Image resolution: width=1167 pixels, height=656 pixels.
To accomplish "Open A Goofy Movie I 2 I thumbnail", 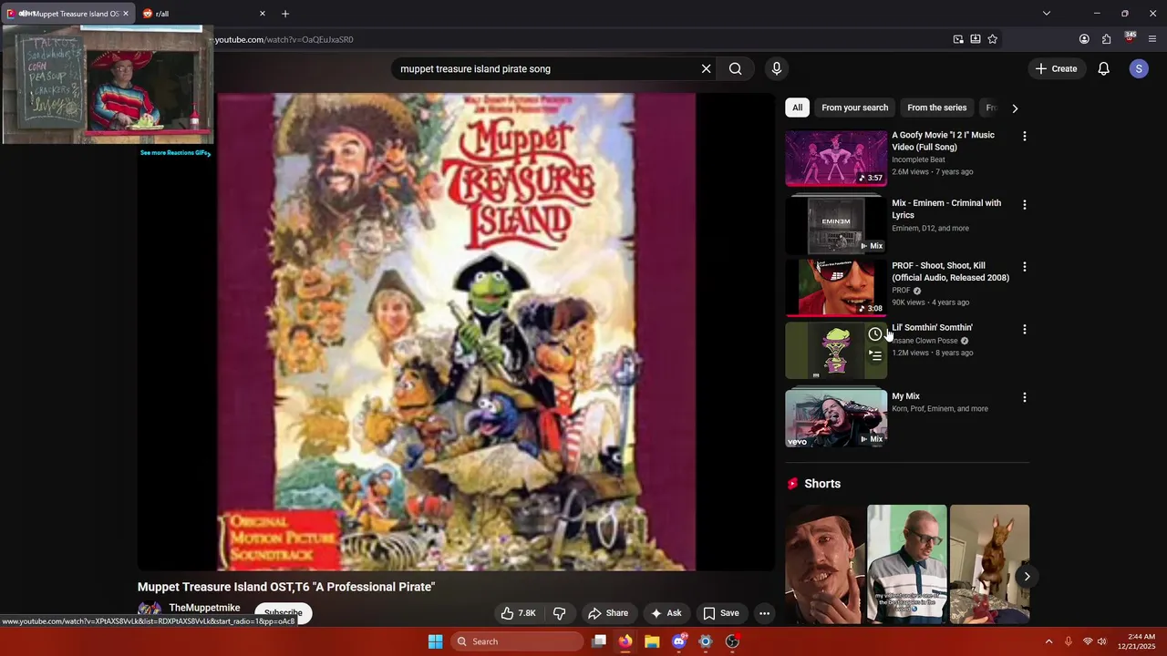I will (x=836, y=158).
